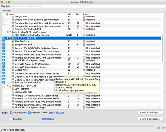Toggle the Installed show filter checkbox
The height and width of the screenshot is (132, 166).
[x=29, y=113]
